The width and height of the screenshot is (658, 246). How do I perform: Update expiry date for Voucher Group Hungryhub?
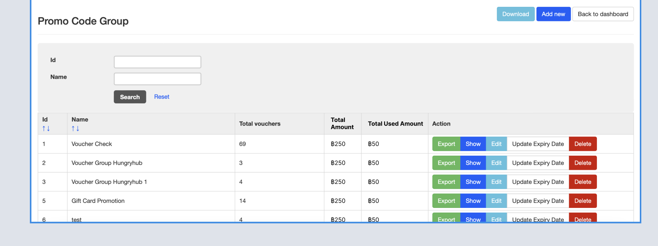(x=538, y=163)
